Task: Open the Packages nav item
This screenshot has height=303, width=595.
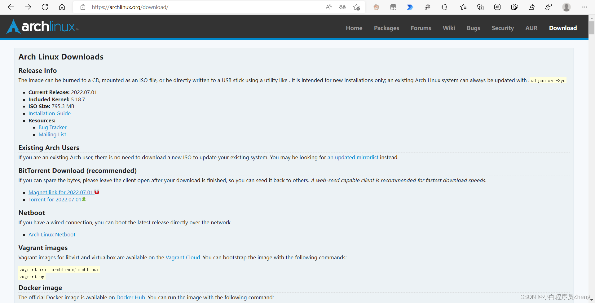Action: pos(386,28)
